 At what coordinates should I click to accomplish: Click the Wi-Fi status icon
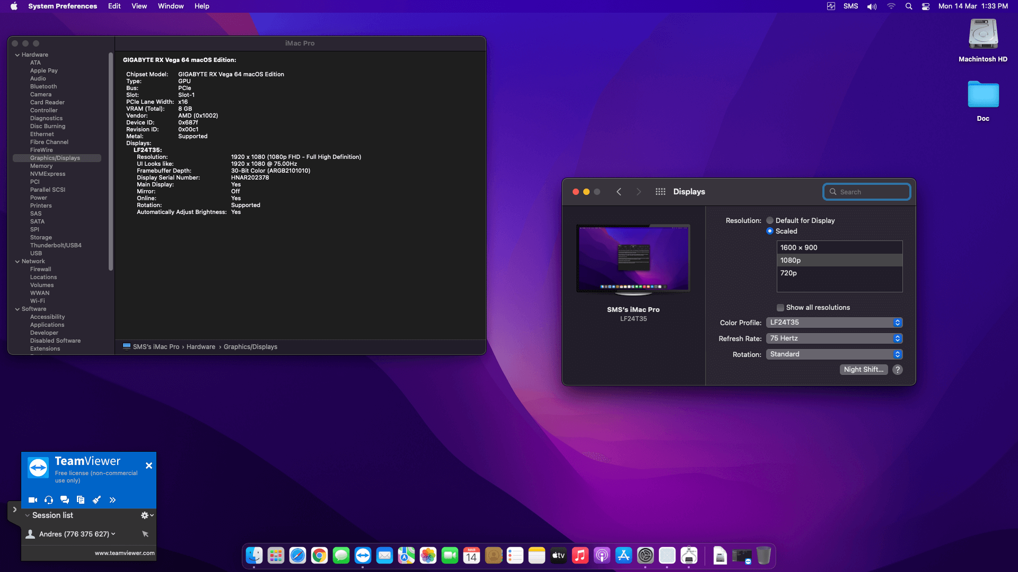(891, 6)
